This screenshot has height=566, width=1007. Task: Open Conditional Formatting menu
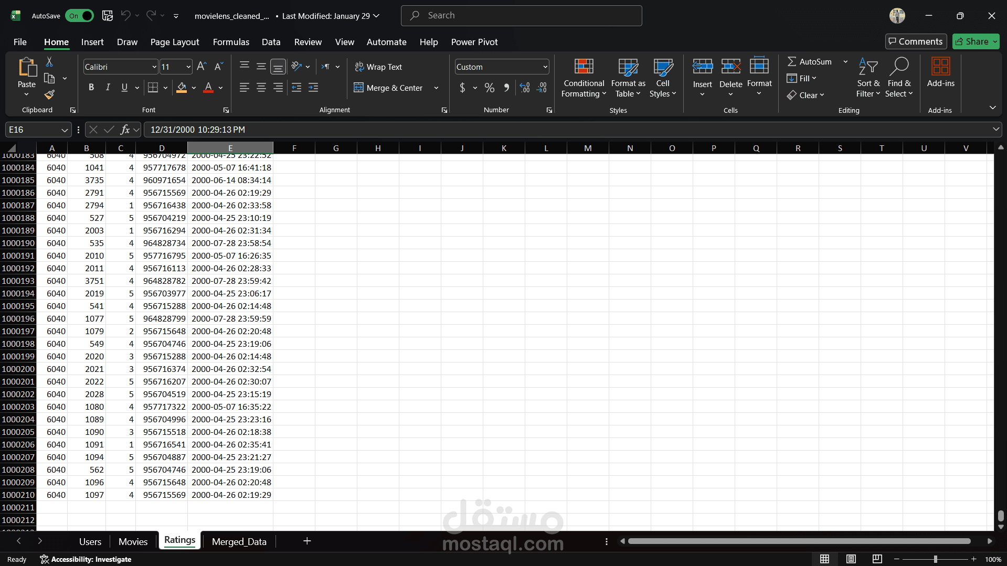(584, 78)
